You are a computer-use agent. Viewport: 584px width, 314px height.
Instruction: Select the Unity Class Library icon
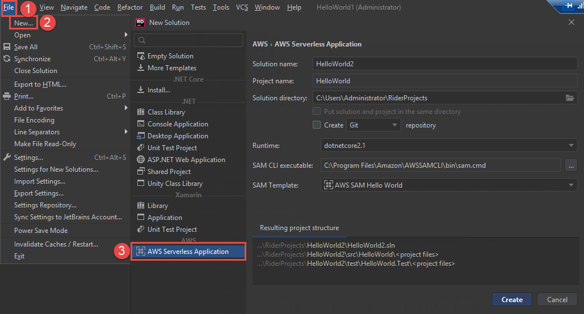tap(141, 184)
